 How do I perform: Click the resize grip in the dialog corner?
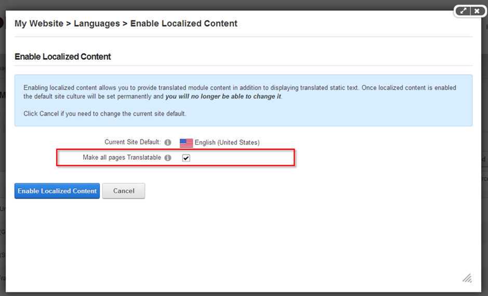(x=467, y=278)
